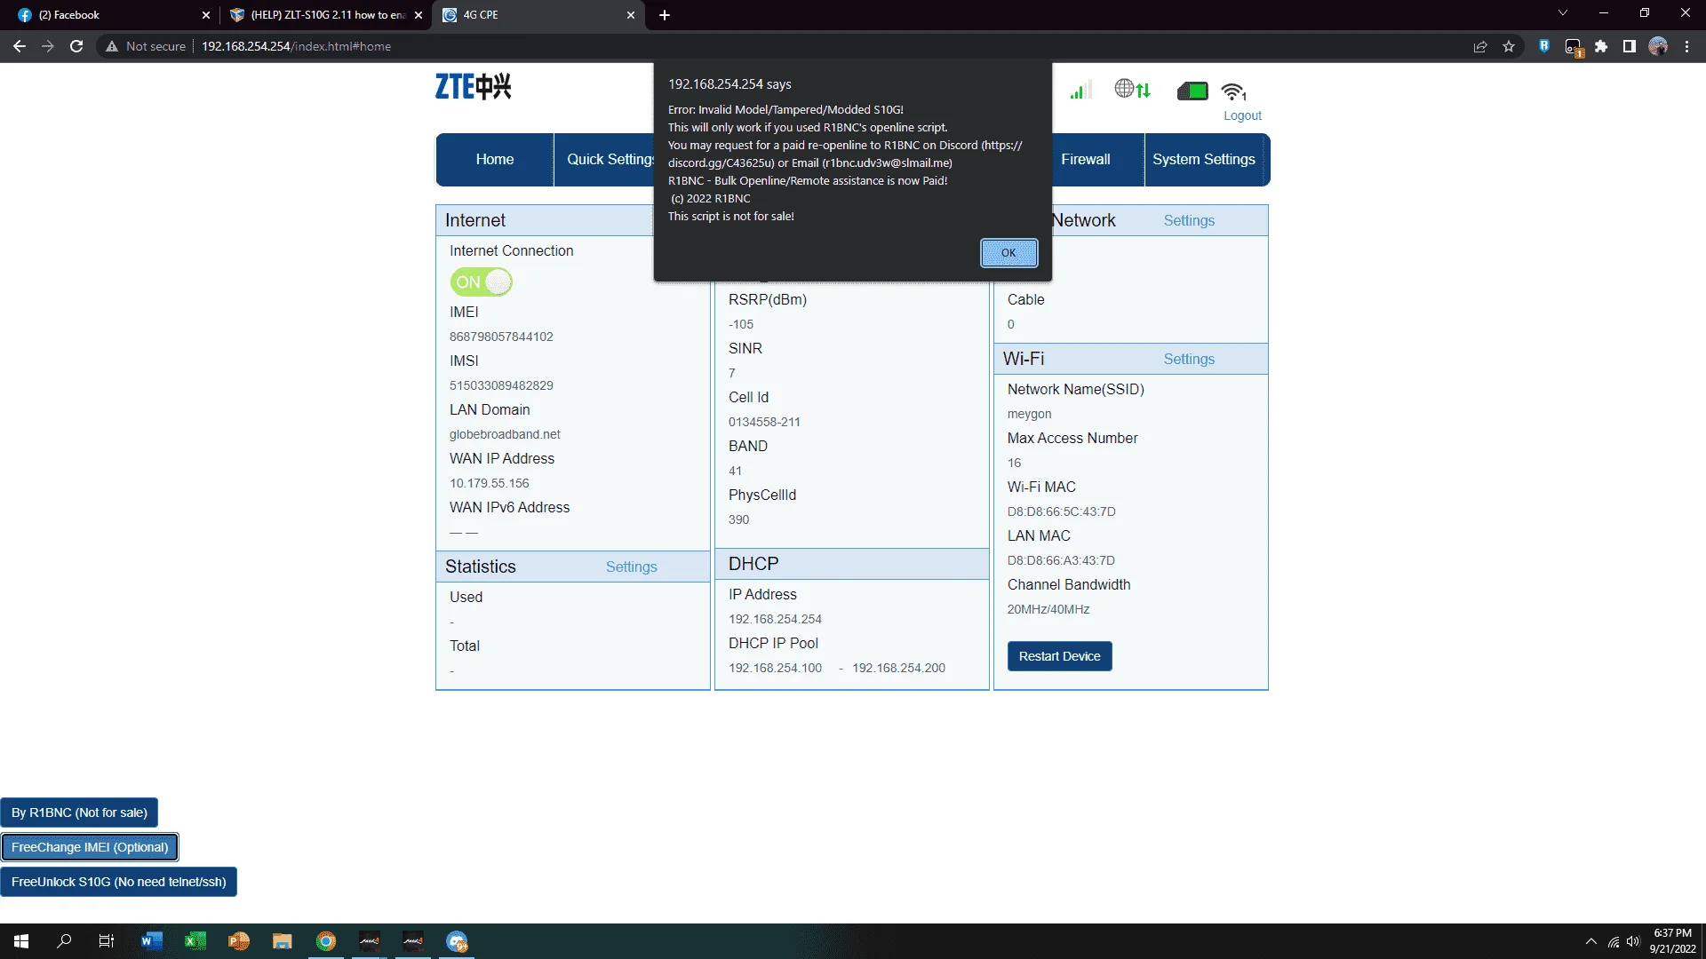
Task: Open Word from the taskbar
Action: coord(151,941)
